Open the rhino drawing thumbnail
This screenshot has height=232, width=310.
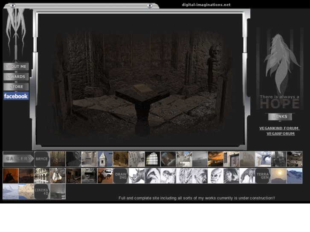136,176
